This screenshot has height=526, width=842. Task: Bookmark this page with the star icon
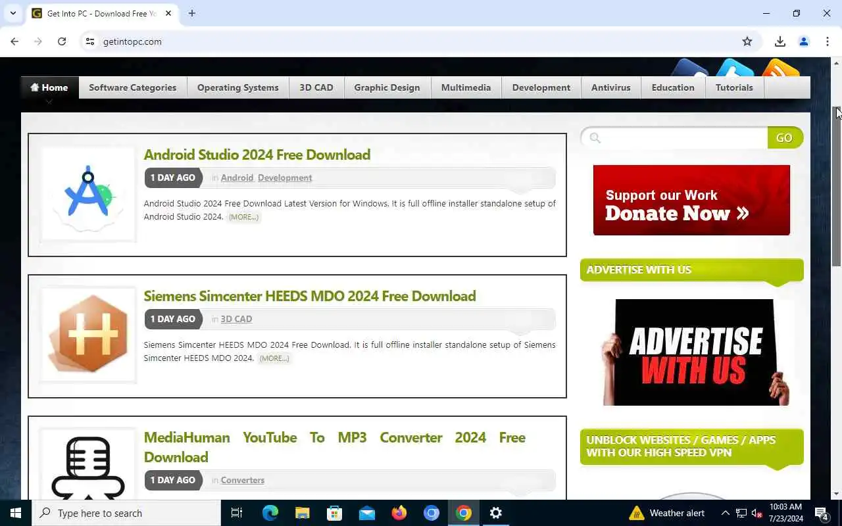tap(747, 41)
